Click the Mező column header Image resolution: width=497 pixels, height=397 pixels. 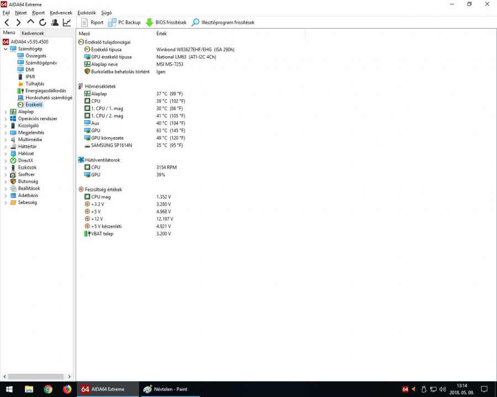click(115, 34)
